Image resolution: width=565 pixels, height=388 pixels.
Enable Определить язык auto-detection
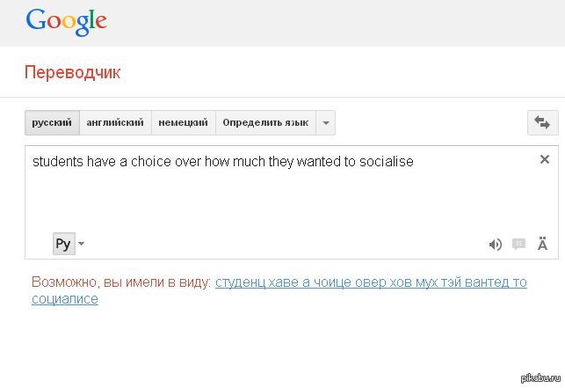pos(265,123)
